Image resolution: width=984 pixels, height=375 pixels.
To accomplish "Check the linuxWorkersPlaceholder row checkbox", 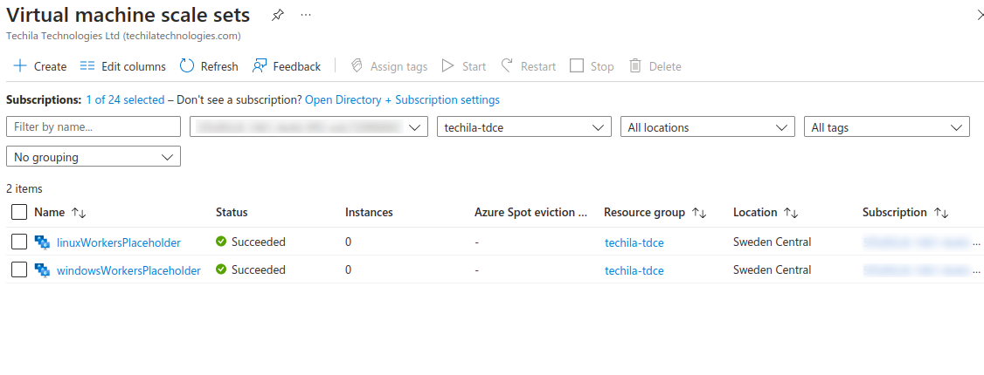I will tap(19, 242).
